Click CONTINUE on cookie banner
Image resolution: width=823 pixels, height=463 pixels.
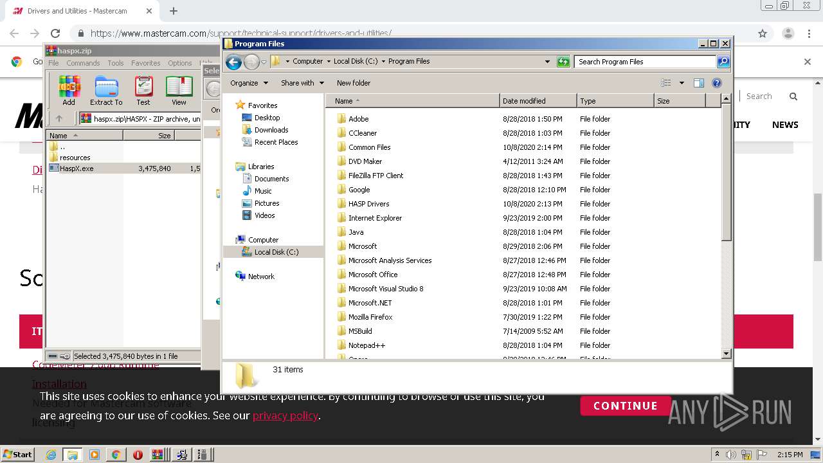click(x=625, y=406)
